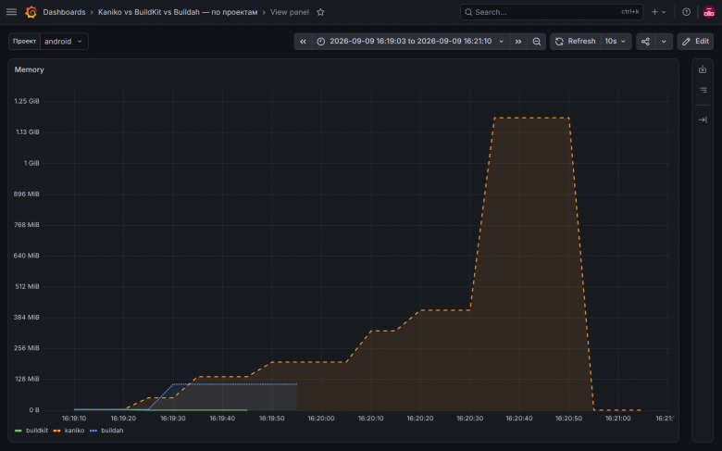Click the View panel breadcrumb
This screenshot has height=451, width=722.
point(289,12)
